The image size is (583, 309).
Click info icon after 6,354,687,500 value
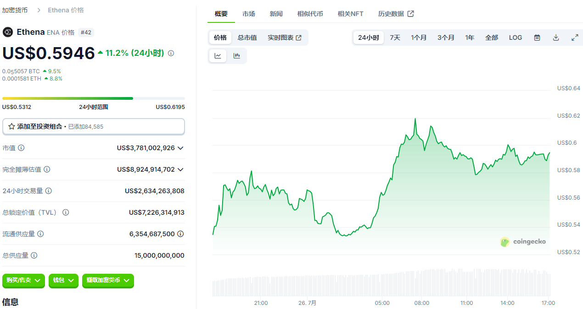[x=180, y=234]
